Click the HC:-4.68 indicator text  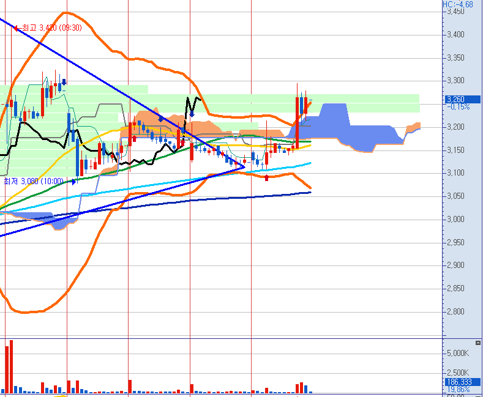pos(458,4)
